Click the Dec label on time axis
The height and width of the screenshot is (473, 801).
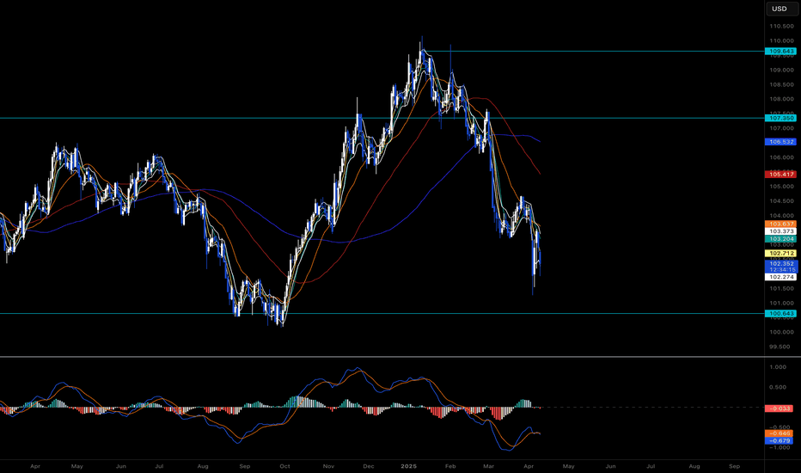[369, 466]
